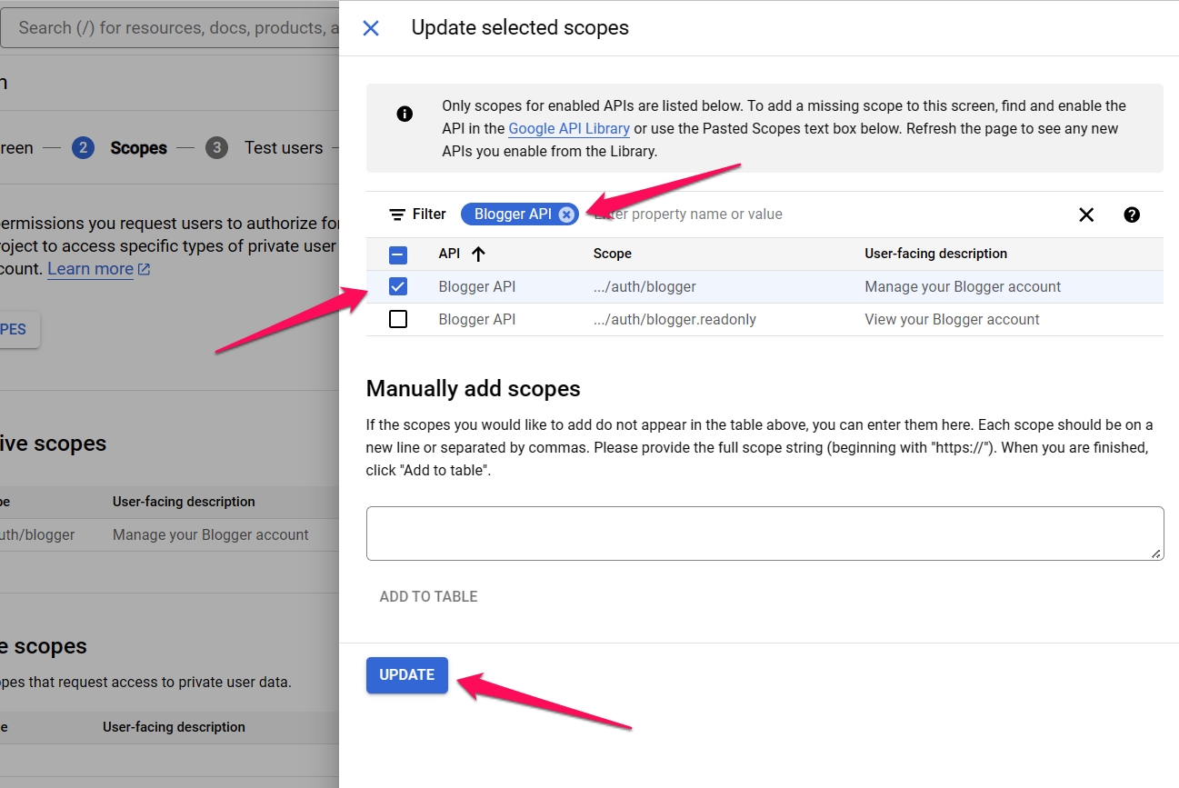1179x788 pixels.
Task: Sort by API column arrow
Action: (x=479, y=254)
